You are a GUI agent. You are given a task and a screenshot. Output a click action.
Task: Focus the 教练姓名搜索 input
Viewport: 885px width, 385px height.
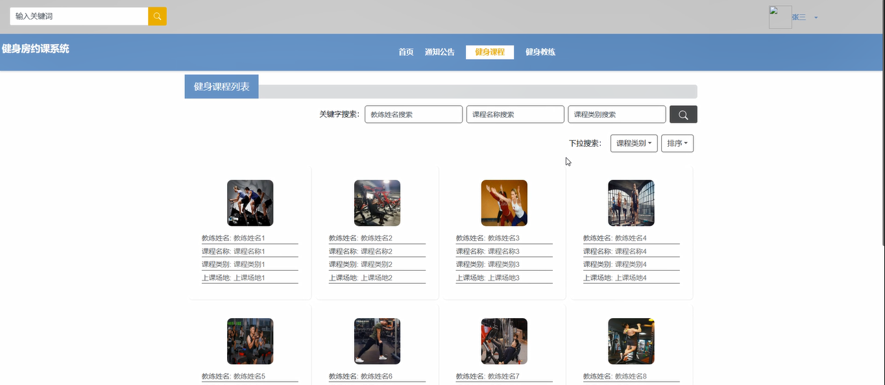[413, 114]
